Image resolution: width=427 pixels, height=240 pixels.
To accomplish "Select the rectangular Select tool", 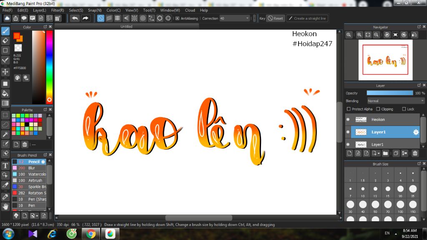I will point(5,115).
